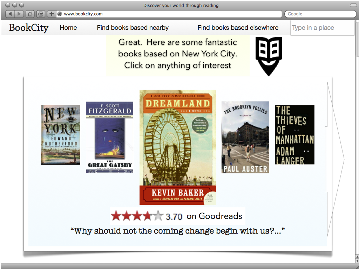The height and width of the screenshot is (269, 359).
Task: Select The Brooklyn Follies book cover
Action: point(245,137)
